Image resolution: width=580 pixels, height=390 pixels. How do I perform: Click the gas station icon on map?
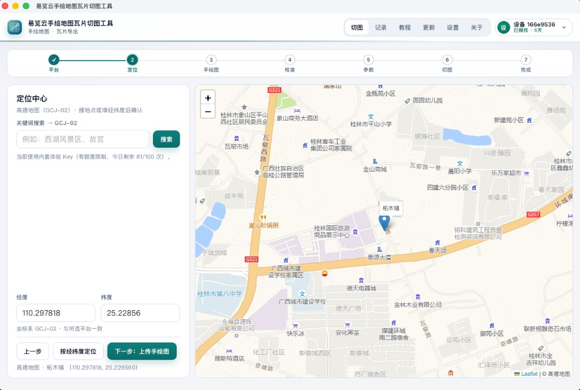click(x=325, y=273)
